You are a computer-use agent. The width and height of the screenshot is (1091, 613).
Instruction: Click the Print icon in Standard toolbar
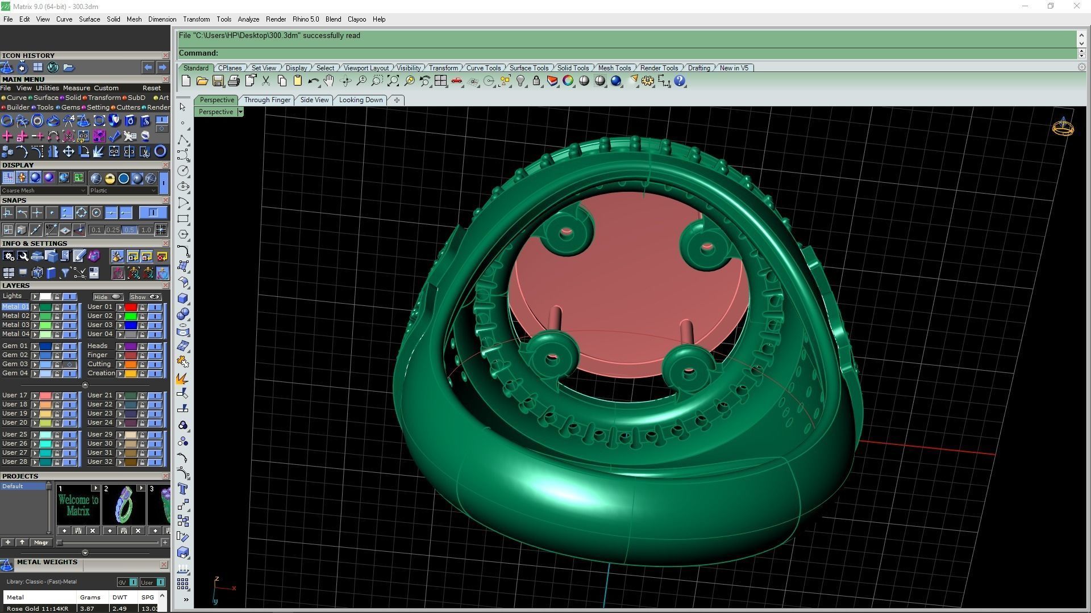click(234, 81)
